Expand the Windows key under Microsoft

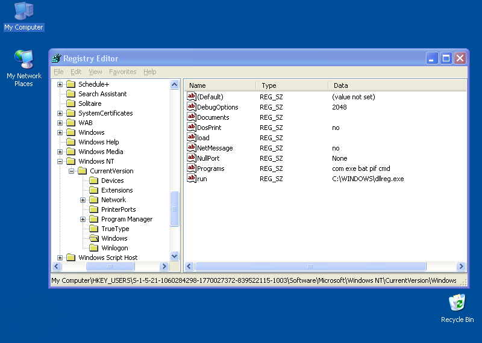click(60, 132)
